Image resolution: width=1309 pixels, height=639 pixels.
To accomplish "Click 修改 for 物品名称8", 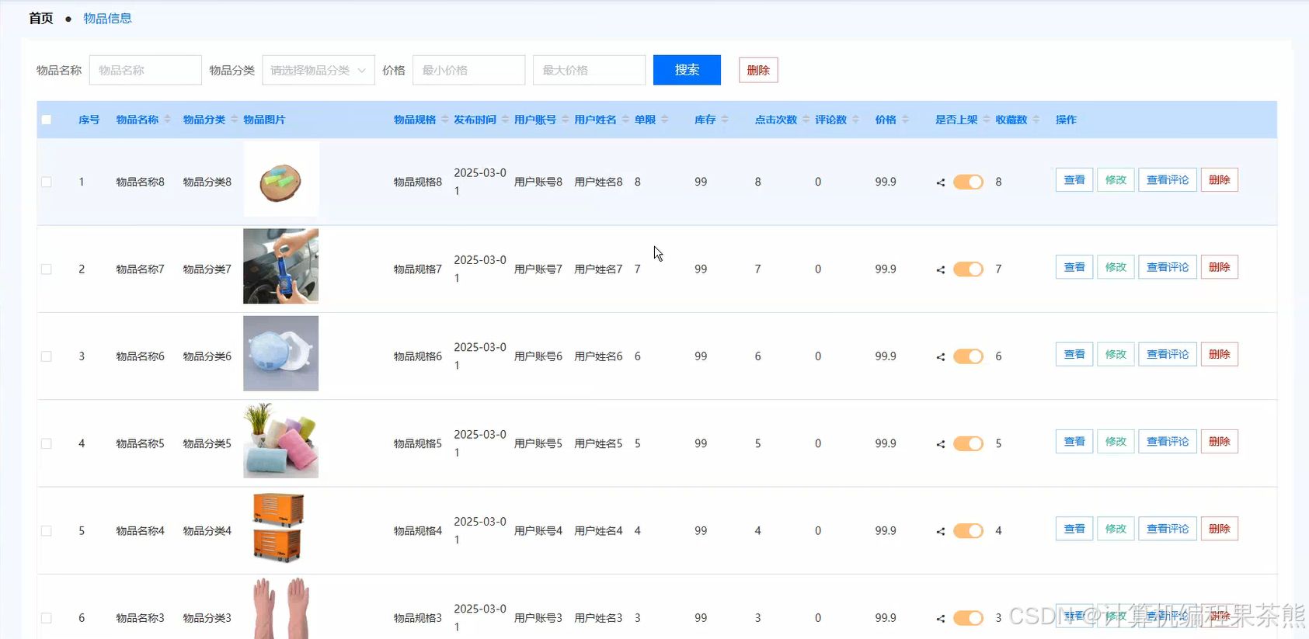I will 1116,180.
